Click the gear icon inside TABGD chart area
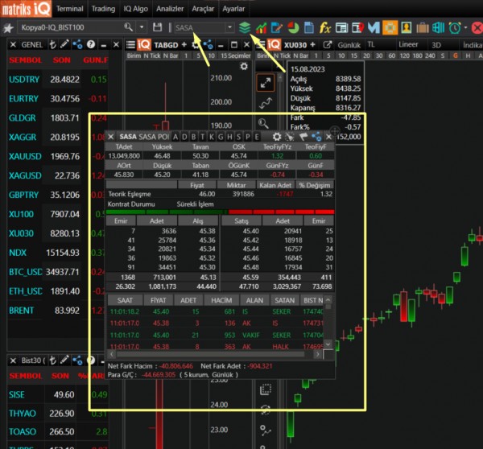This screenshot has width=483, height=449. pos(244,66)
